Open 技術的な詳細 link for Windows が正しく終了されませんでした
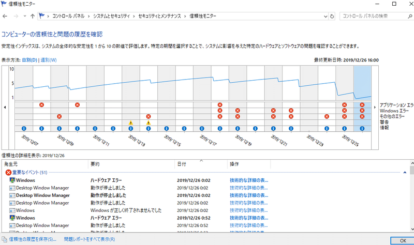Viewport: 414px width, 245px height. click(249, 210)
